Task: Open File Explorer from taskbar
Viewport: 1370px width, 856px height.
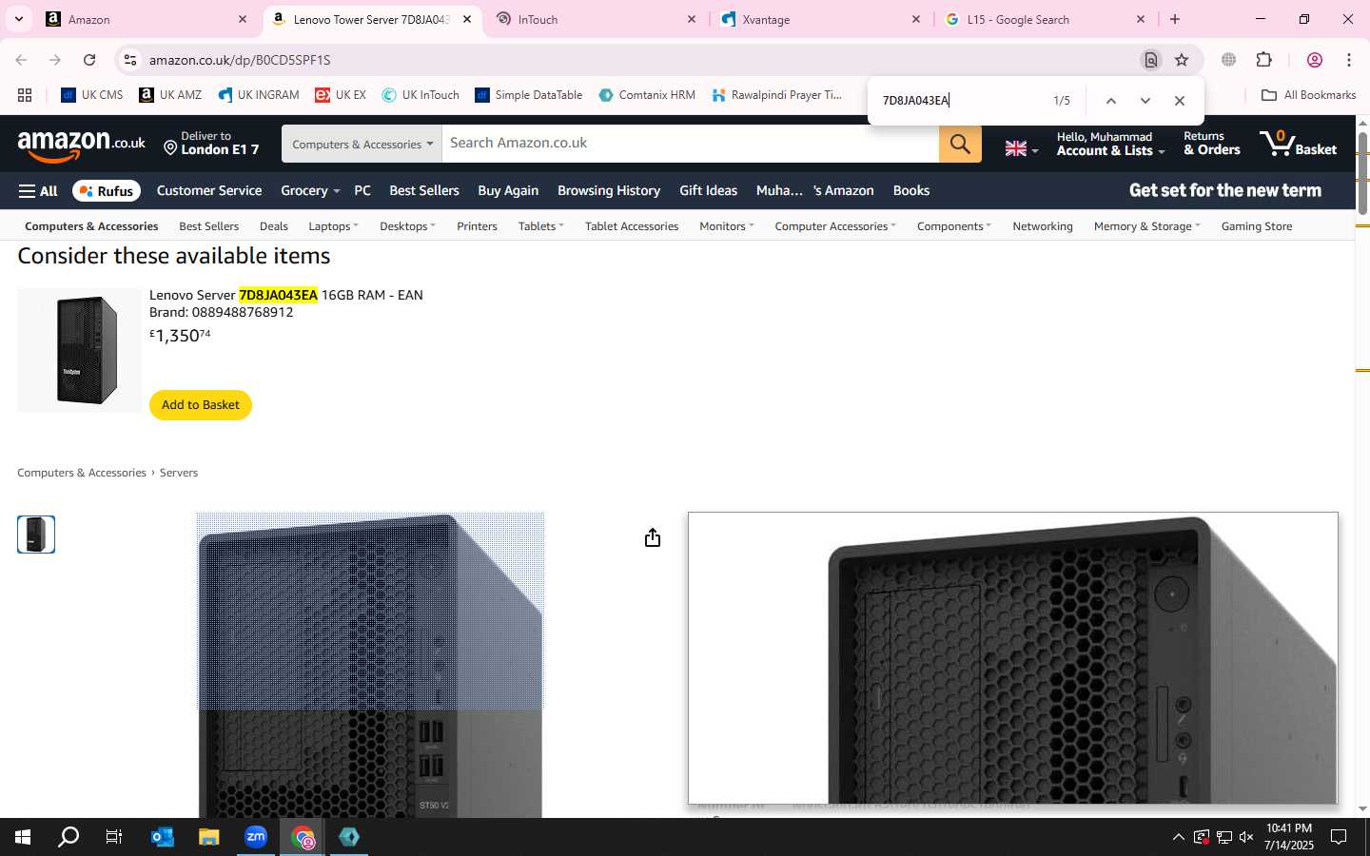Action: pyautogui.click(x=208, y=837)
